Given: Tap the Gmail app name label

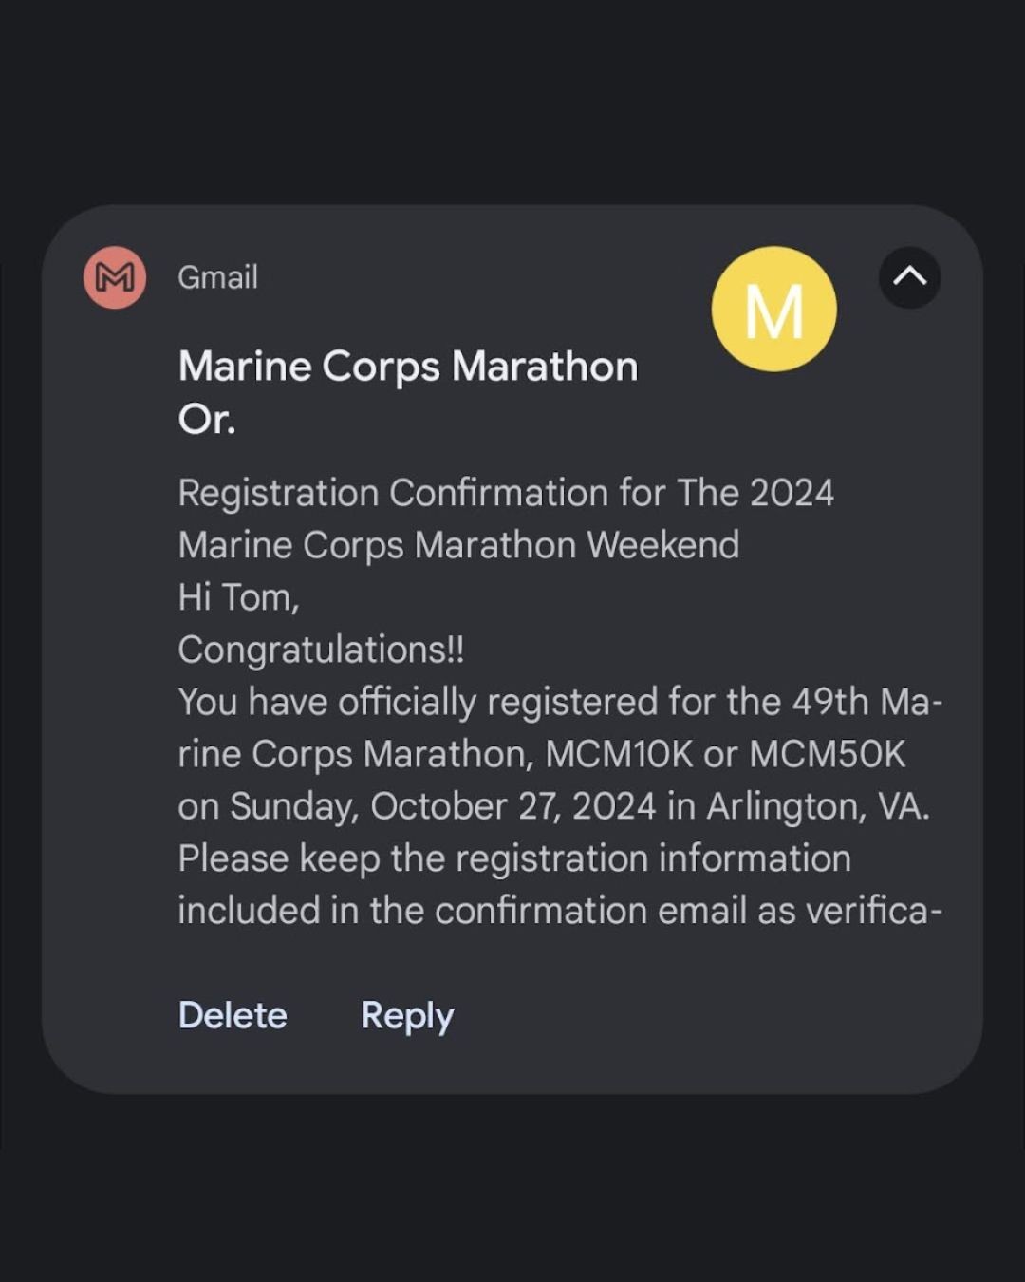Looking at the screenshot, I should pyautogui.click(x=217, y=277).
